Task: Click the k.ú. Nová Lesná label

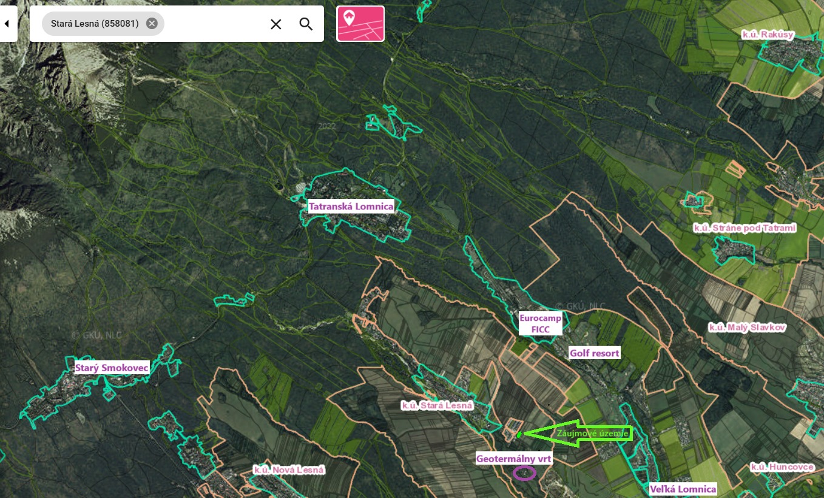Action: (x=289, y=469)
